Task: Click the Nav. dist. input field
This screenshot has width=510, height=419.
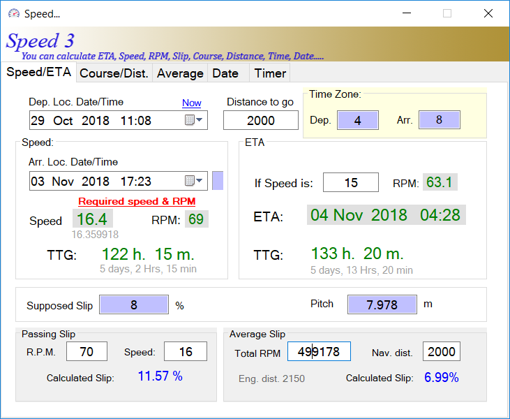Action: click(x=441, y=351)
